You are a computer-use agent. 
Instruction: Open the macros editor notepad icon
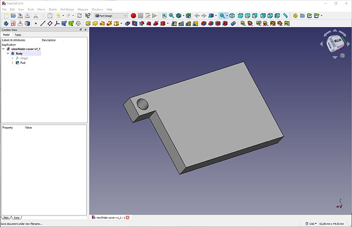(147, 16)
